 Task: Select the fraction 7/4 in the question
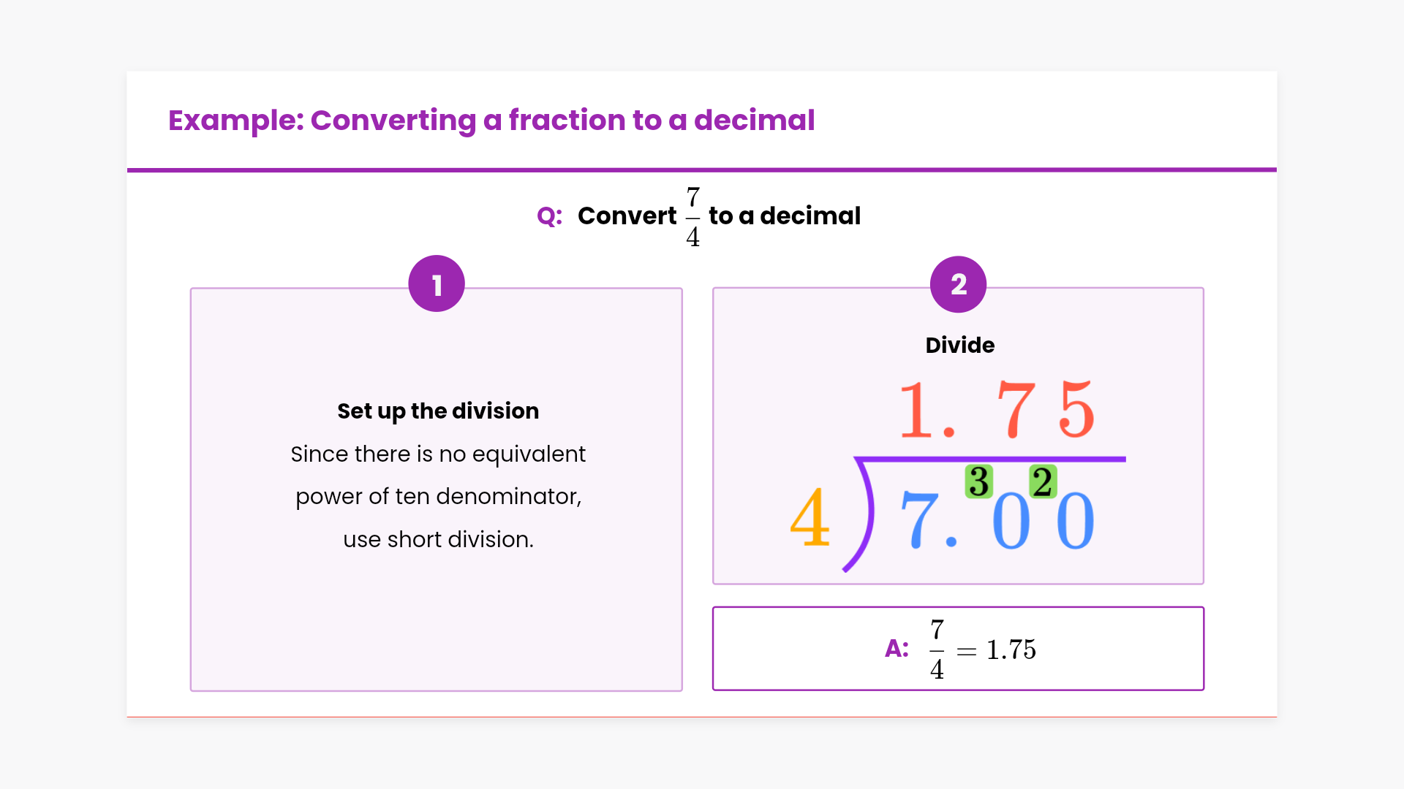point(692,217)
